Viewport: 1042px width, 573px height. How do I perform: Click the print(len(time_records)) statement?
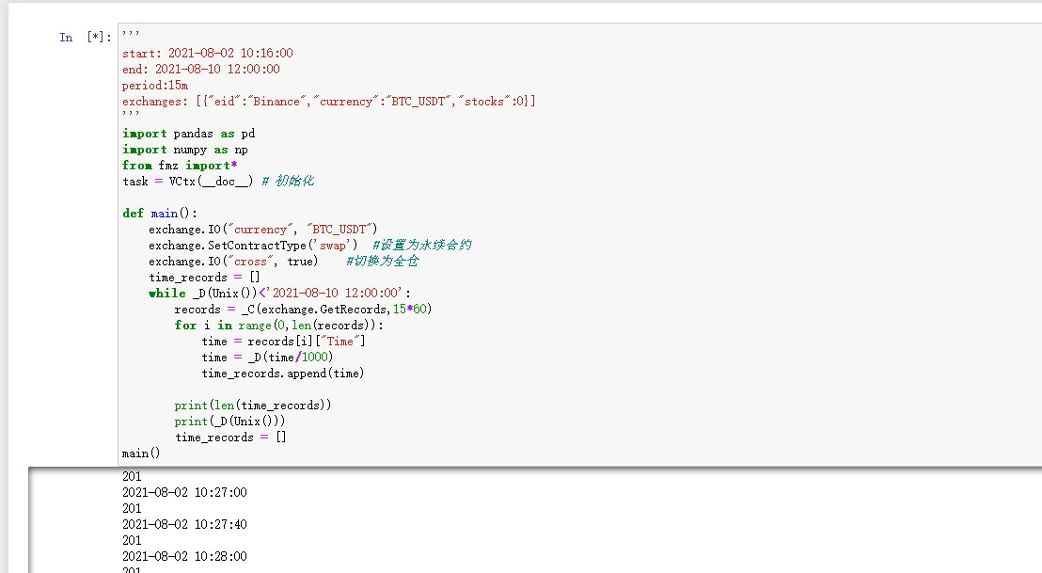(253, 406)
